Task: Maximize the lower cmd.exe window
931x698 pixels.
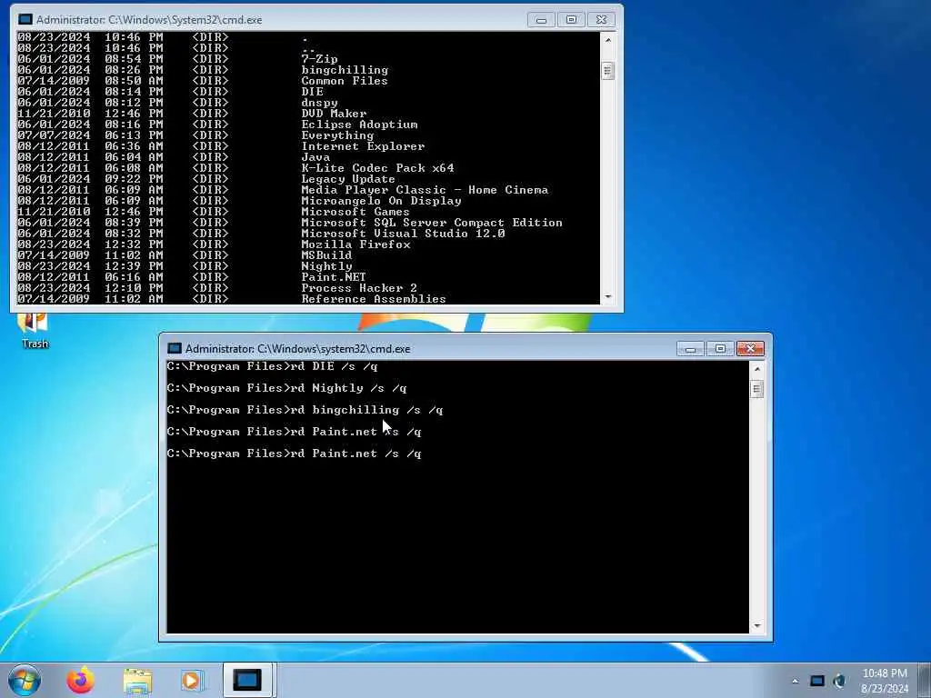Action: tap(720, 348)
